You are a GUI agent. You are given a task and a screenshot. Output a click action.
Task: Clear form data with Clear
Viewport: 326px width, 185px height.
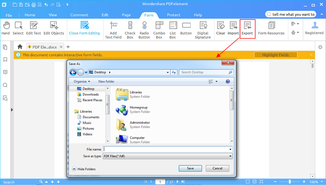click(220, 28)
